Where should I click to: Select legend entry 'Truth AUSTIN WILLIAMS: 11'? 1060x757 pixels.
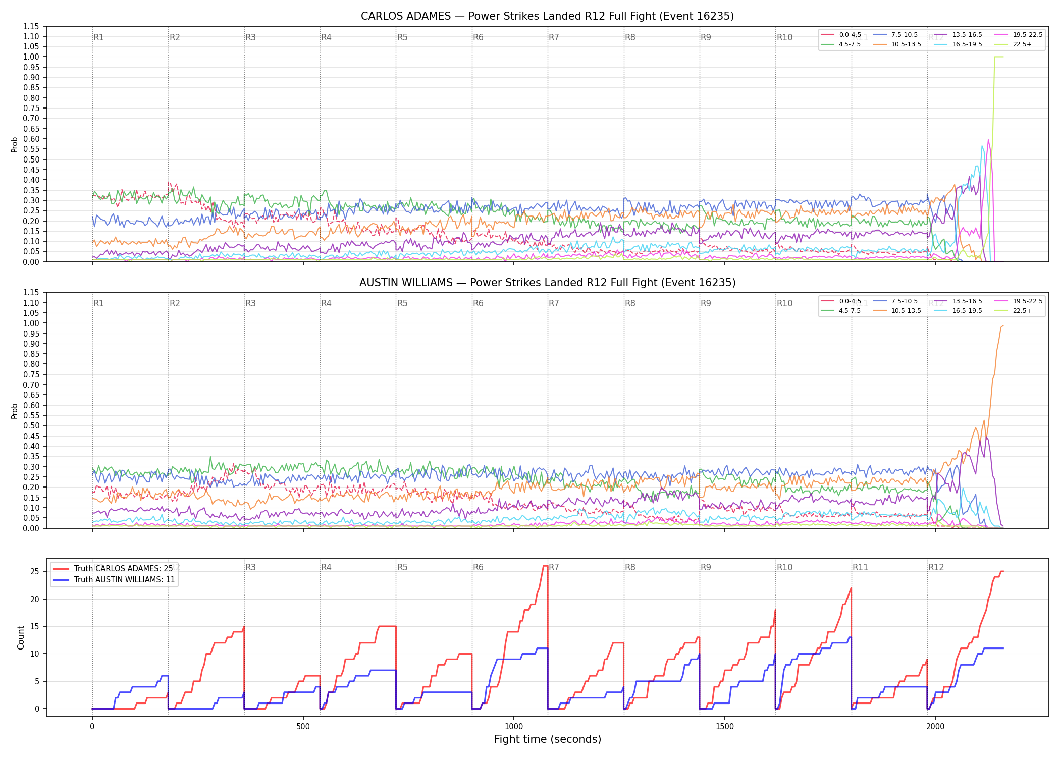pos(115,579)
